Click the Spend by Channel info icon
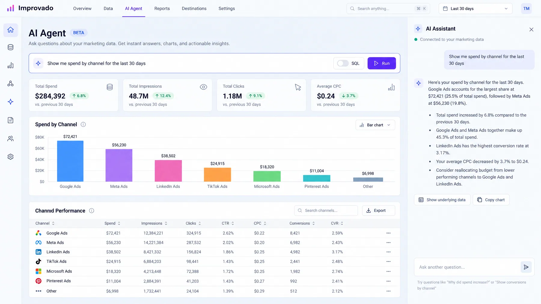The image size is (541, 304). coord(83,124)
